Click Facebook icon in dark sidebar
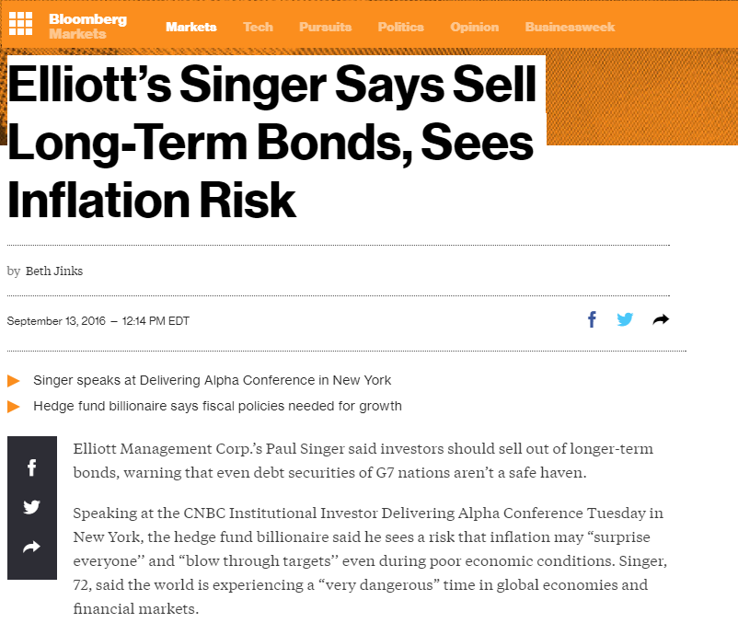The height and width of the screenshot is (623, 738). click(31, 467)
